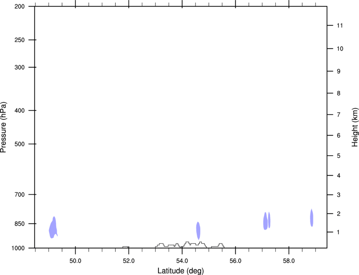Click pressure tick label 200

pyautogui.click(x=19, y=6)
